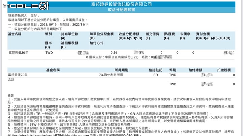Select the 合計 row label
Screen dimensions: 243x136
point(11,80)
